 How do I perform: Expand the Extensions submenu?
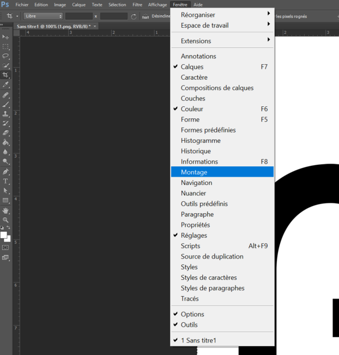(x=222, y=41)
